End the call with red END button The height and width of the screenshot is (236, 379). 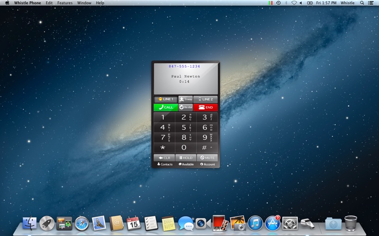point(205,107)
